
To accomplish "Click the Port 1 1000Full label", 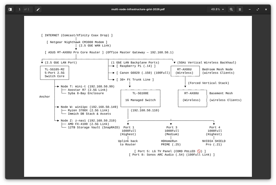I will [x=129, y=129].
